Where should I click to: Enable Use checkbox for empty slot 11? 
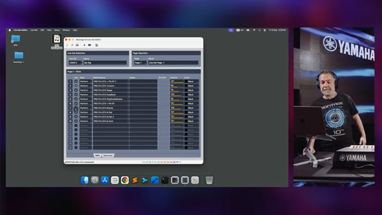pos(76,125)
